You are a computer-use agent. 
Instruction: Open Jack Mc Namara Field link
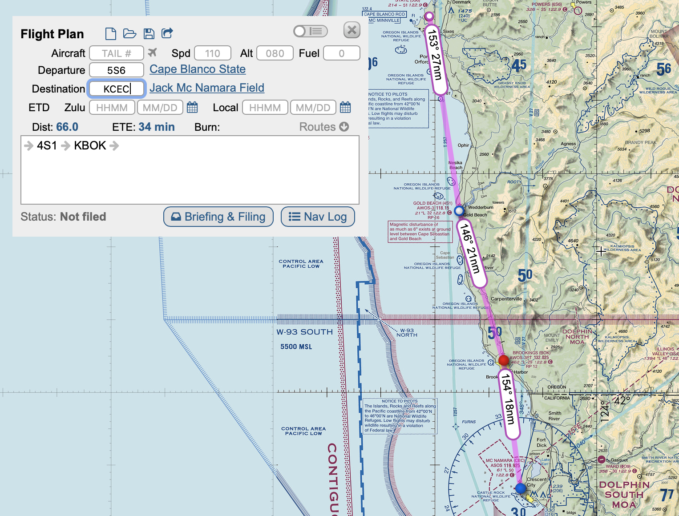(x=207, y=88)
